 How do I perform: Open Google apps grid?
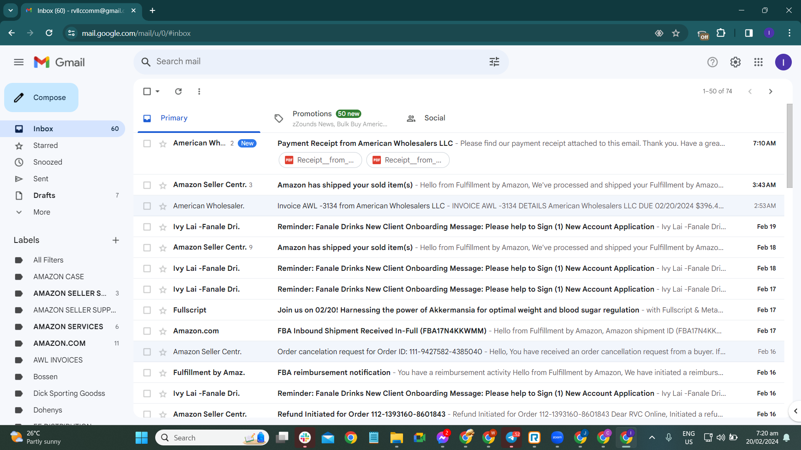758,62
